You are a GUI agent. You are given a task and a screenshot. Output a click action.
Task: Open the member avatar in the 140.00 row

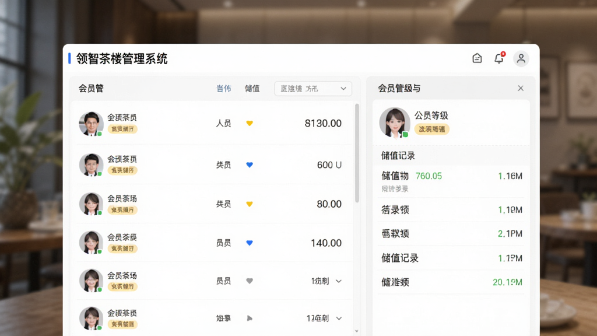point(91,242)
